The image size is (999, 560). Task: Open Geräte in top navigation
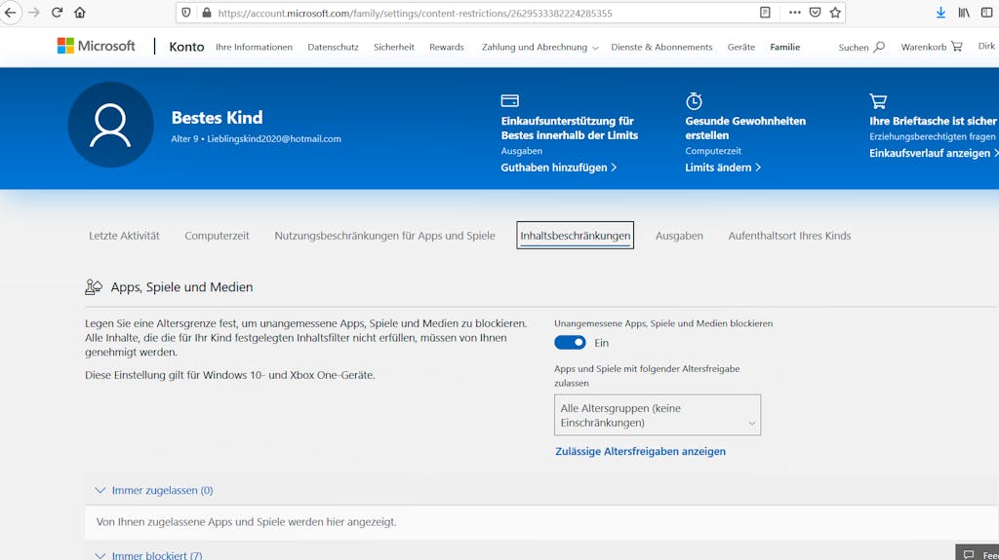tap(741, 47)
